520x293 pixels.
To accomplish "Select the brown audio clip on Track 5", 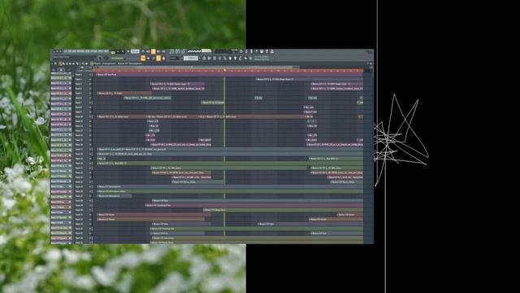I will (124, 94).
